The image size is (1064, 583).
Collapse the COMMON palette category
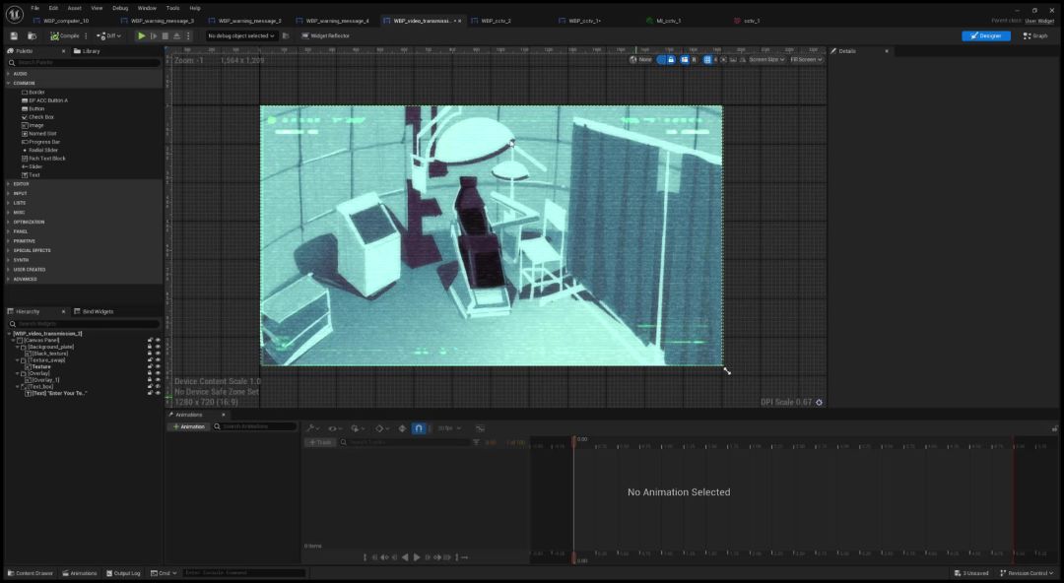[x=9, y=83]
